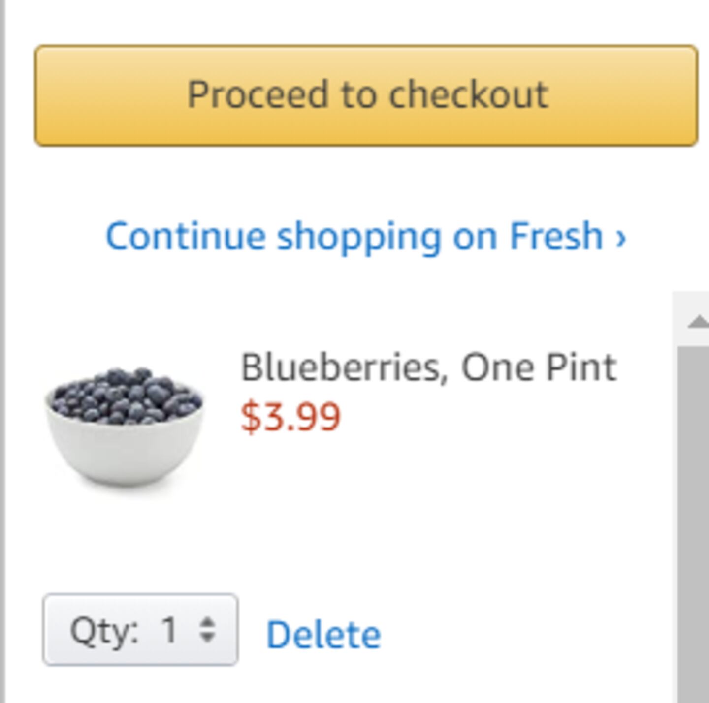Click the chevron after Continue shopping on Fresh

coord(621,238)
